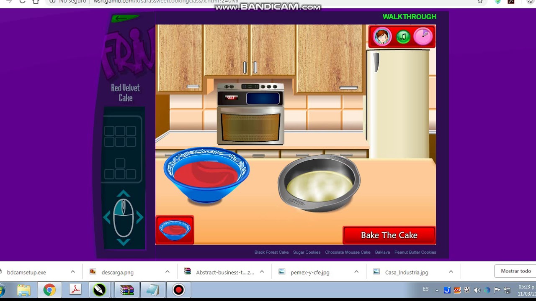Click the oven door
Image resolution: width=536 pixels, height=301 pixels.
click(x=250, y=127)
